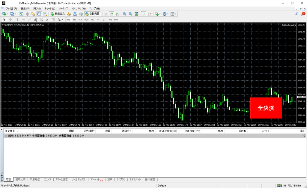Expand the new chart dropdown arrow
This screenshot has height=188, width=307.
(x=8, y=14)
